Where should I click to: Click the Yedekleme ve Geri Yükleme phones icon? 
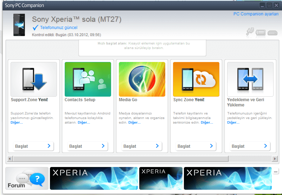[x=250, y=79]
